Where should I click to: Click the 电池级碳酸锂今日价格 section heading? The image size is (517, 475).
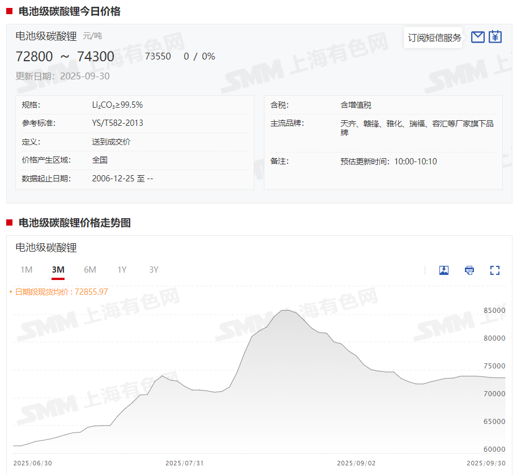point(69,11)
